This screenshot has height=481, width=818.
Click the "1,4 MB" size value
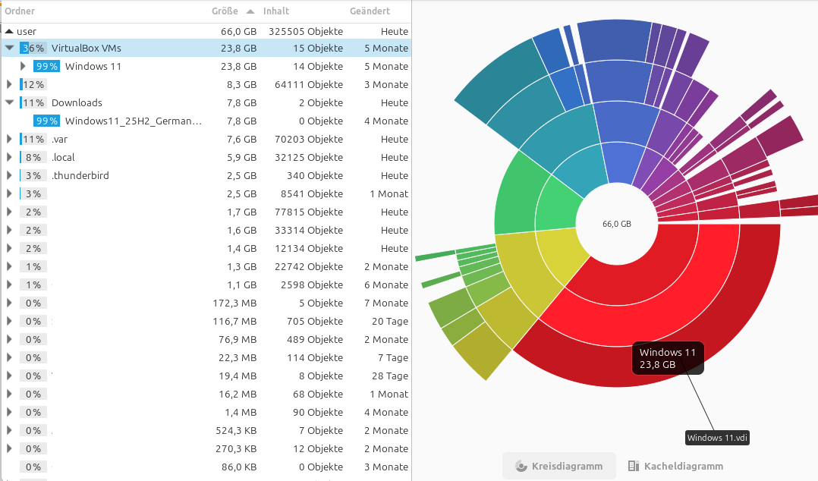[241, 413]
